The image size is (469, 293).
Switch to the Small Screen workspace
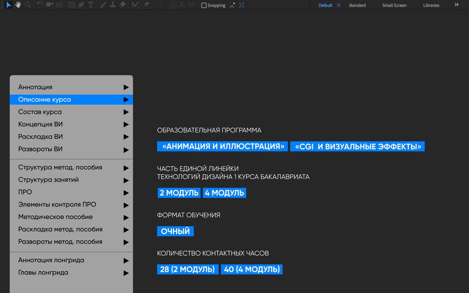[394, 5]
